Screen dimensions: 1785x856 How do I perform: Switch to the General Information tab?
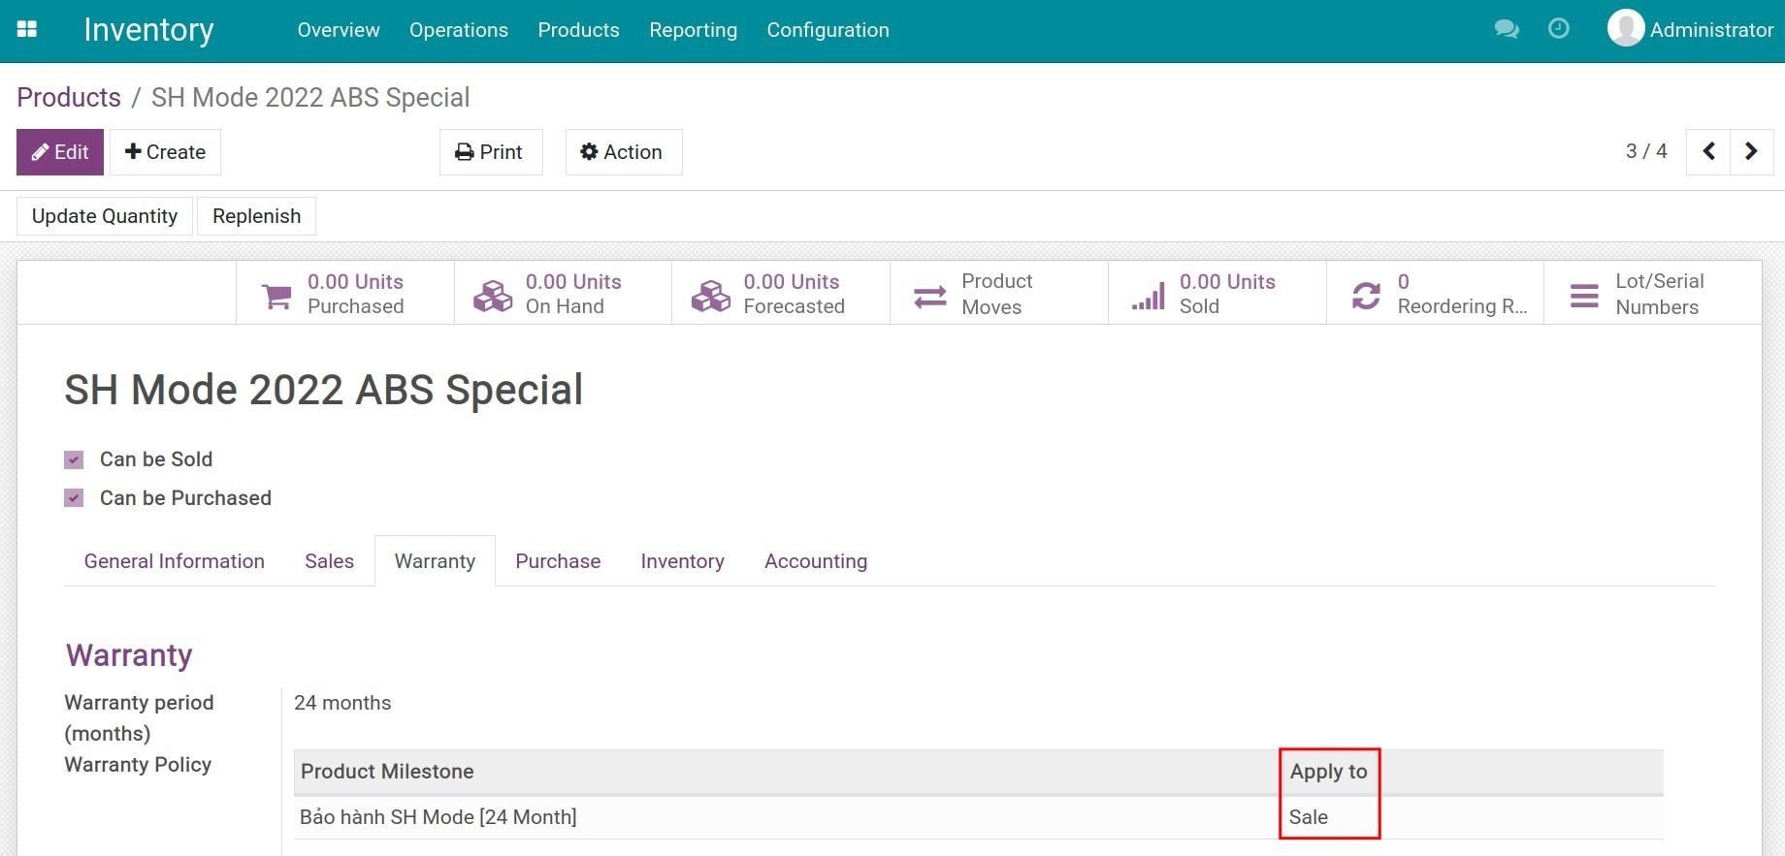click(174, 561)
